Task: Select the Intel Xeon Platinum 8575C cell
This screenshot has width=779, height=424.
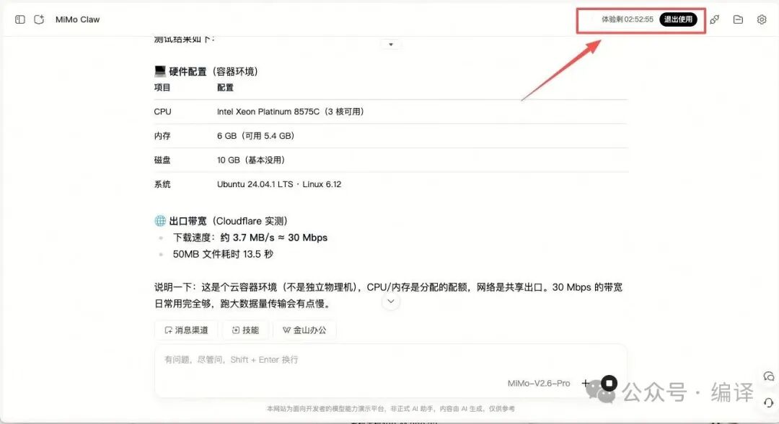Action: click(291, 112)
